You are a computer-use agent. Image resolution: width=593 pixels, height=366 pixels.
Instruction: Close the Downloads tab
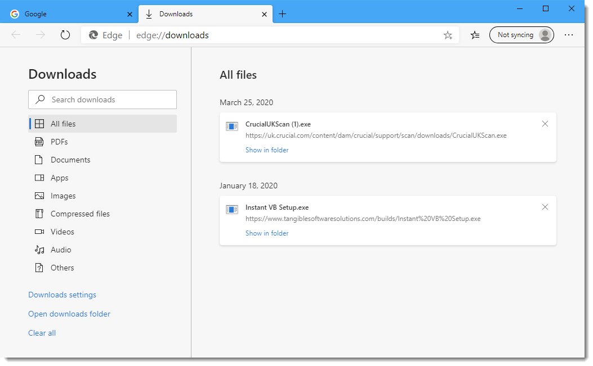point(264,15)
